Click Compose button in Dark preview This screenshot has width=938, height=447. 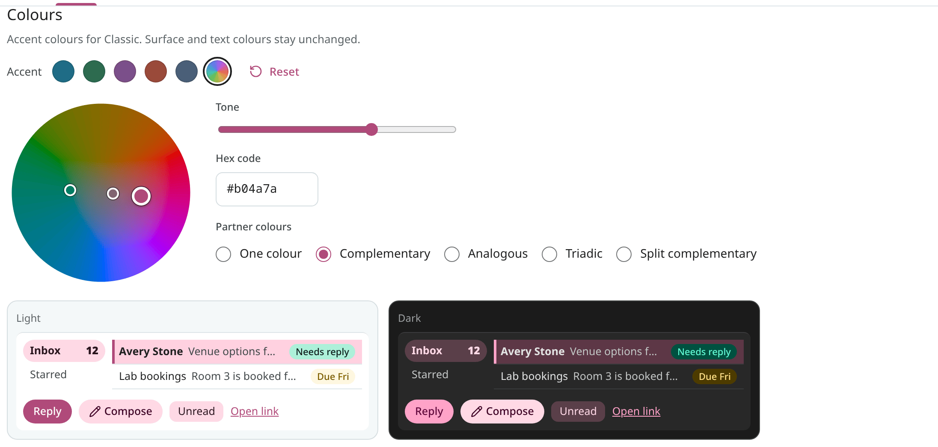(502, 412)
